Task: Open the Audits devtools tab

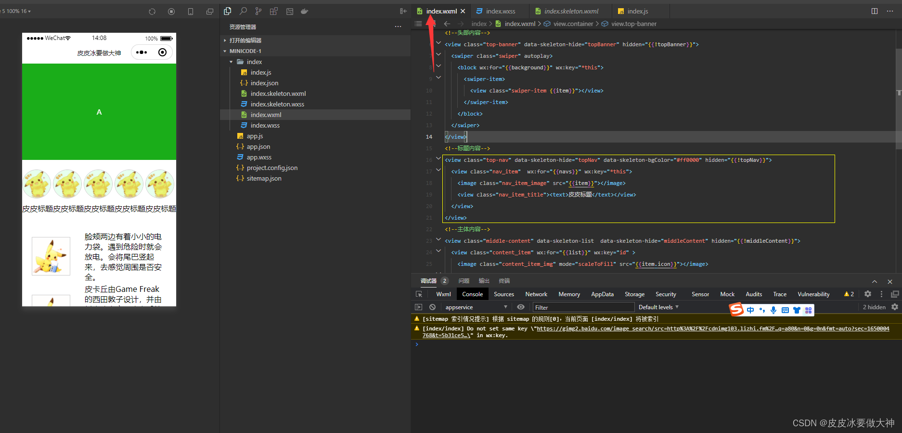Action: (x=754, y=294)
